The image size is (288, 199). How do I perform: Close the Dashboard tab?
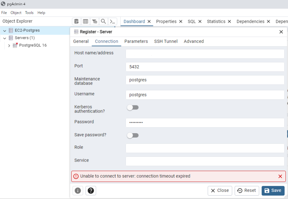pos(149,22)
